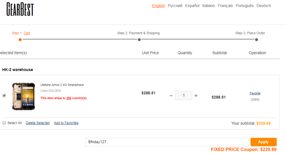Click the Step 1 orange progress dot
The width and height of the screenshot is (286, 153).
pyautogui.click(x=20, y=40)
